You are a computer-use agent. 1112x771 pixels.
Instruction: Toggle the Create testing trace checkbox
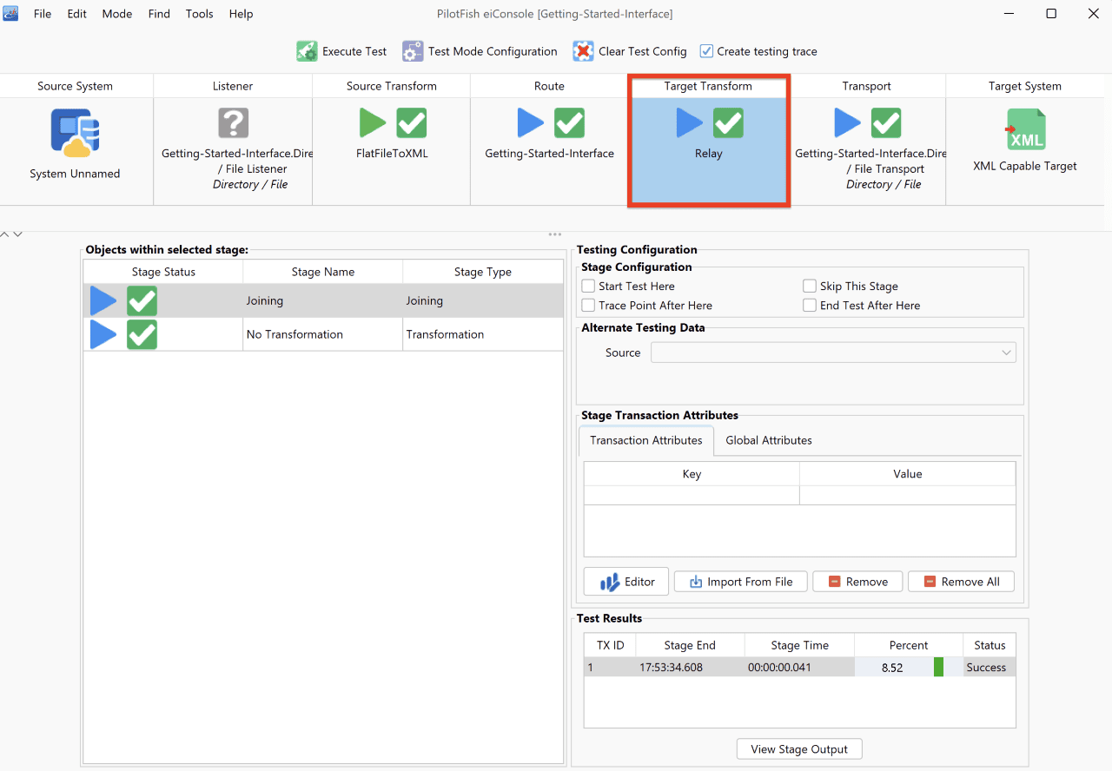coord(706,51)
